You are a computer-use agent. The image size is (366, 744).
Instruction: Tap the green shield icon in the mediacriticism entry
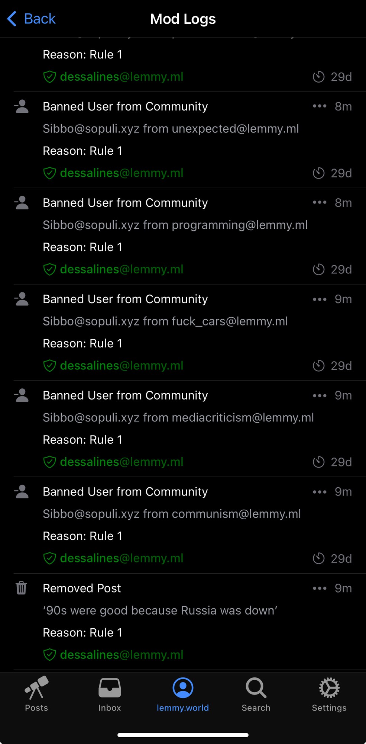click(x=49, y=462)
